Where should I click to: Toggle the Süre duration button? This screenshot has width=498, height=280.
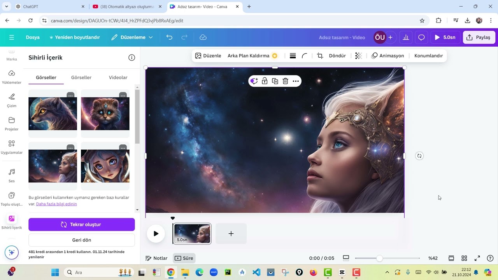(184, 258)
